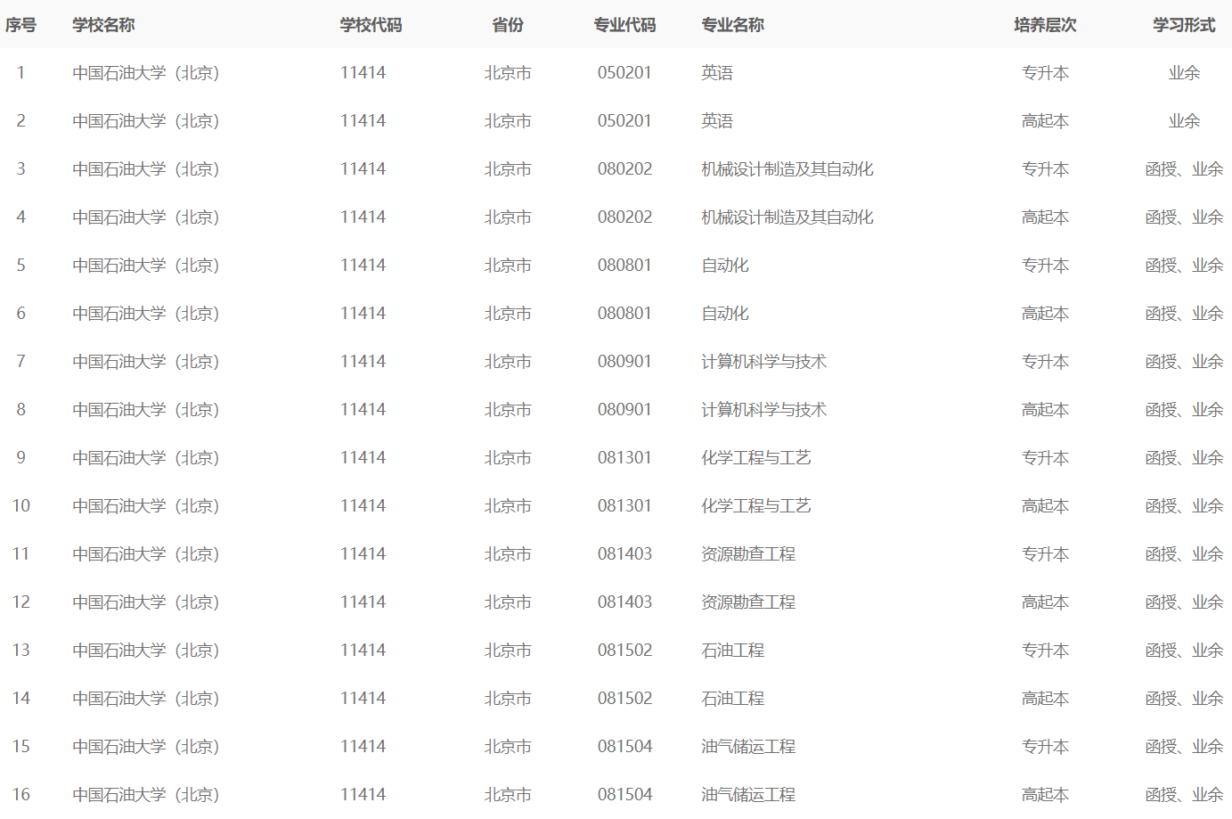The width and height of the screenshot is (1232, 819).
Task: Click 自动化 in row 6
Action: coord(725,314)
